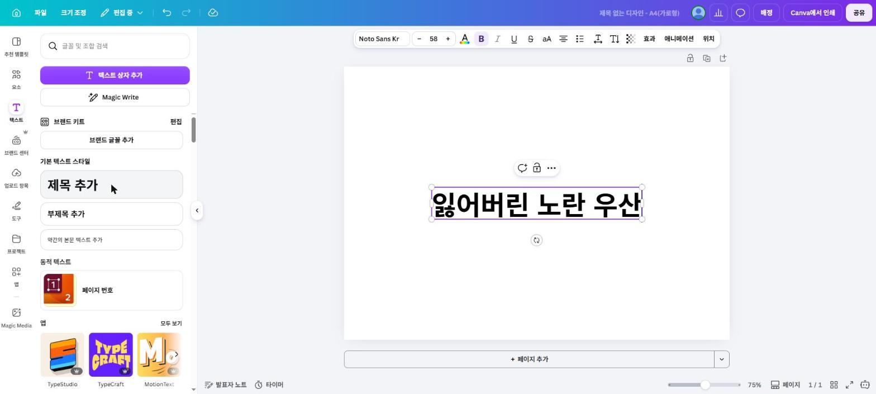Open the font family dropdown Noto Sans Kr
The image size is (876, 394).
pos(383,39)
